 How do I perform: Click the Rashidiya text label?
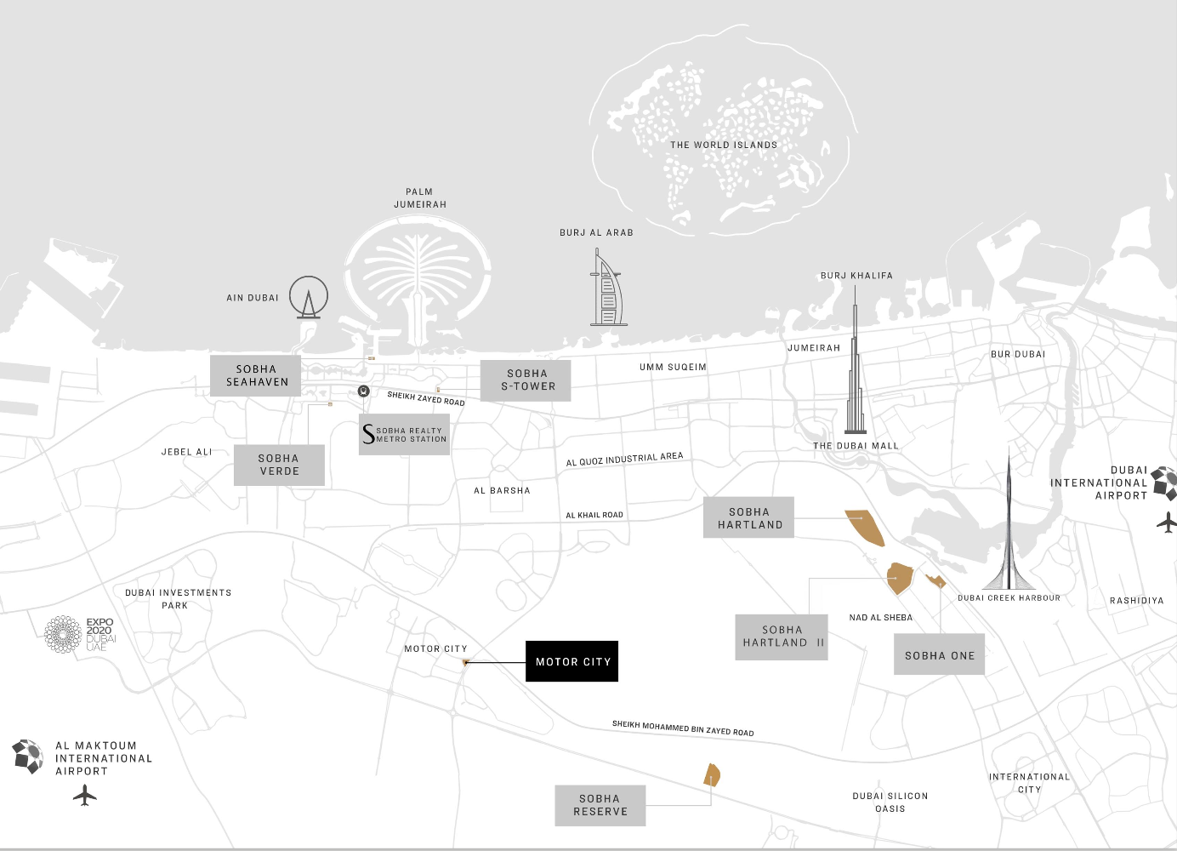coord(1136,601)
